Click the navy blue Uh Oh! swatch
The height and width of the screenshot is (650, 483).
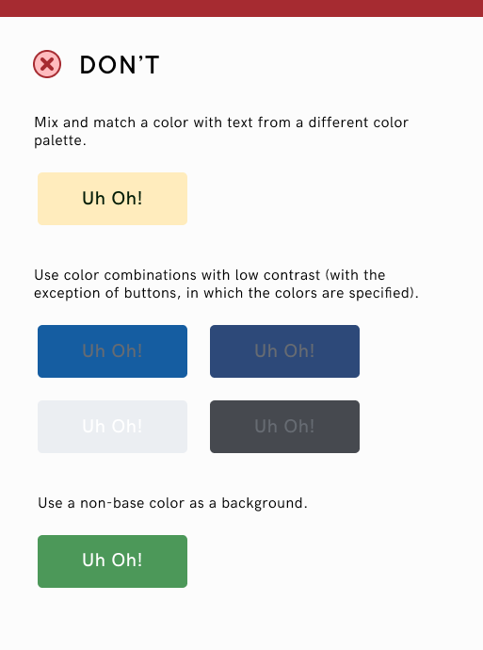(284, 351)
